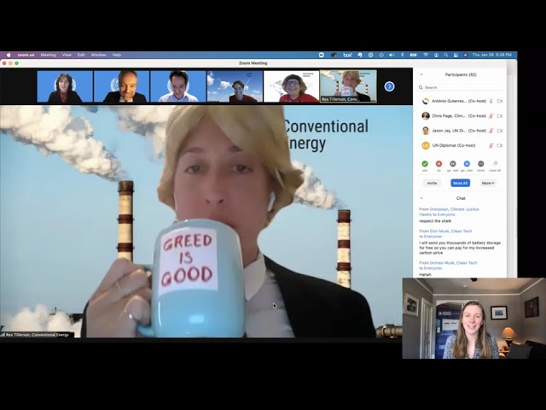Toggle António Guterres microphone icon
This screenshot has height=410, width=546.
point(491,101)
